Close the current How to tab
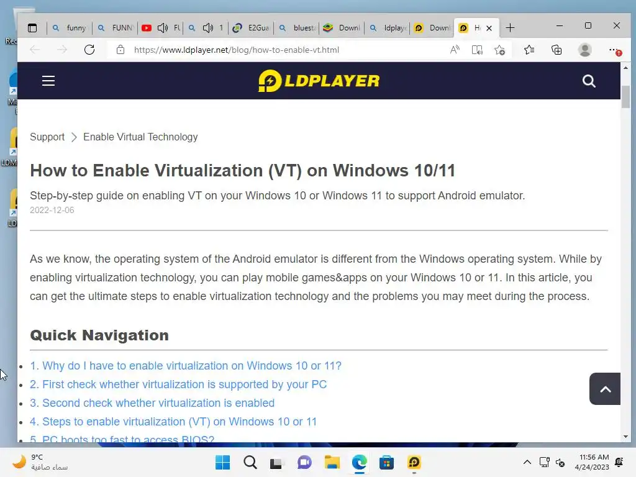The width and height of the screenshot is (636, 477). (489, 28)
